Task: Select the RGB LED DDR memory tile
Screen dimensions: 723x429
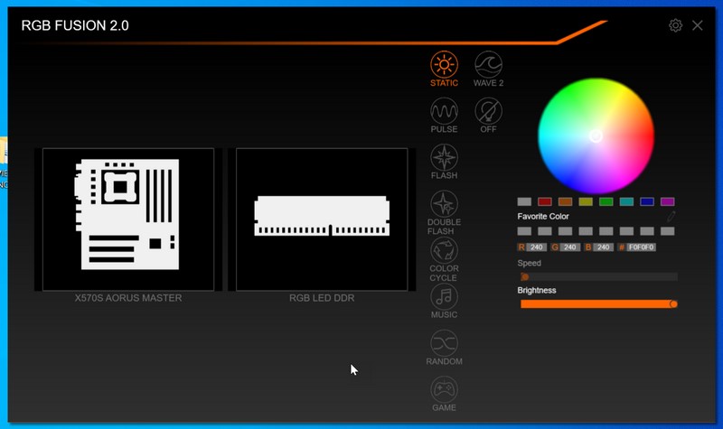Action: pyautogui.click(x=322, y=219)
